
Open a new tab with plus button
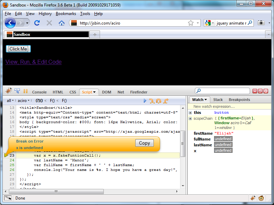[x=95, y=35]
